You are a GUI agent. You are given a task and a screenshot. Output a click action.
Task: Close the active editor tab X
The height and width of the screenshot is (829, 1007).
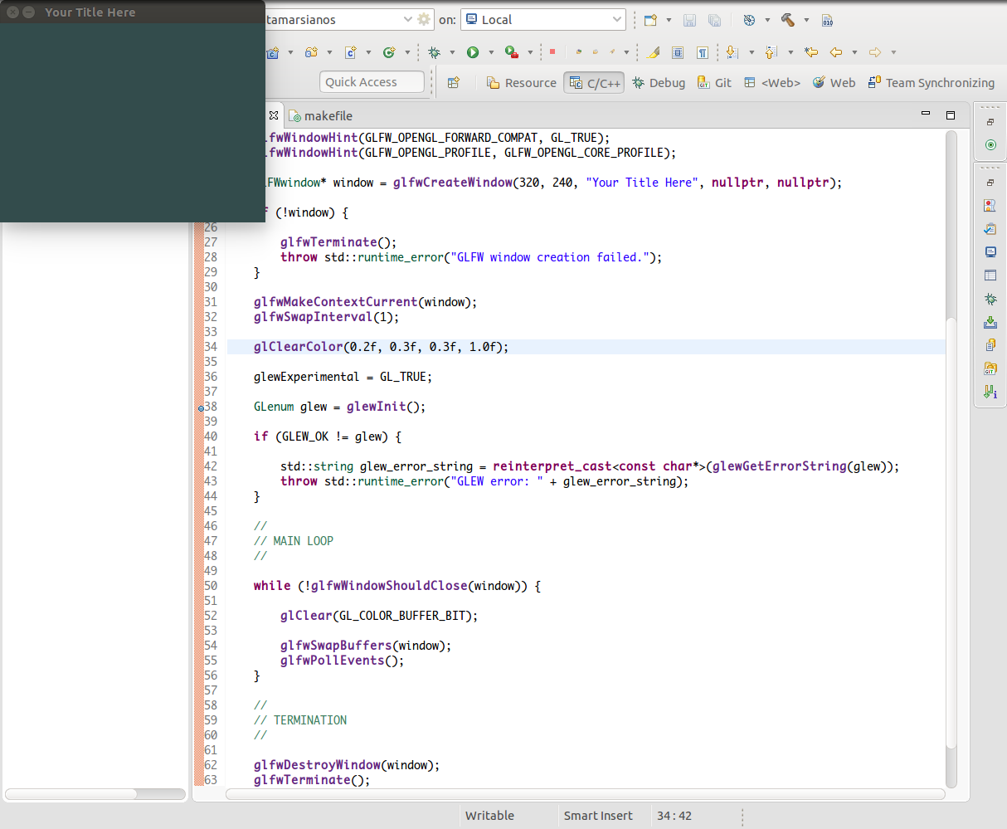click(x=274, y=115)
